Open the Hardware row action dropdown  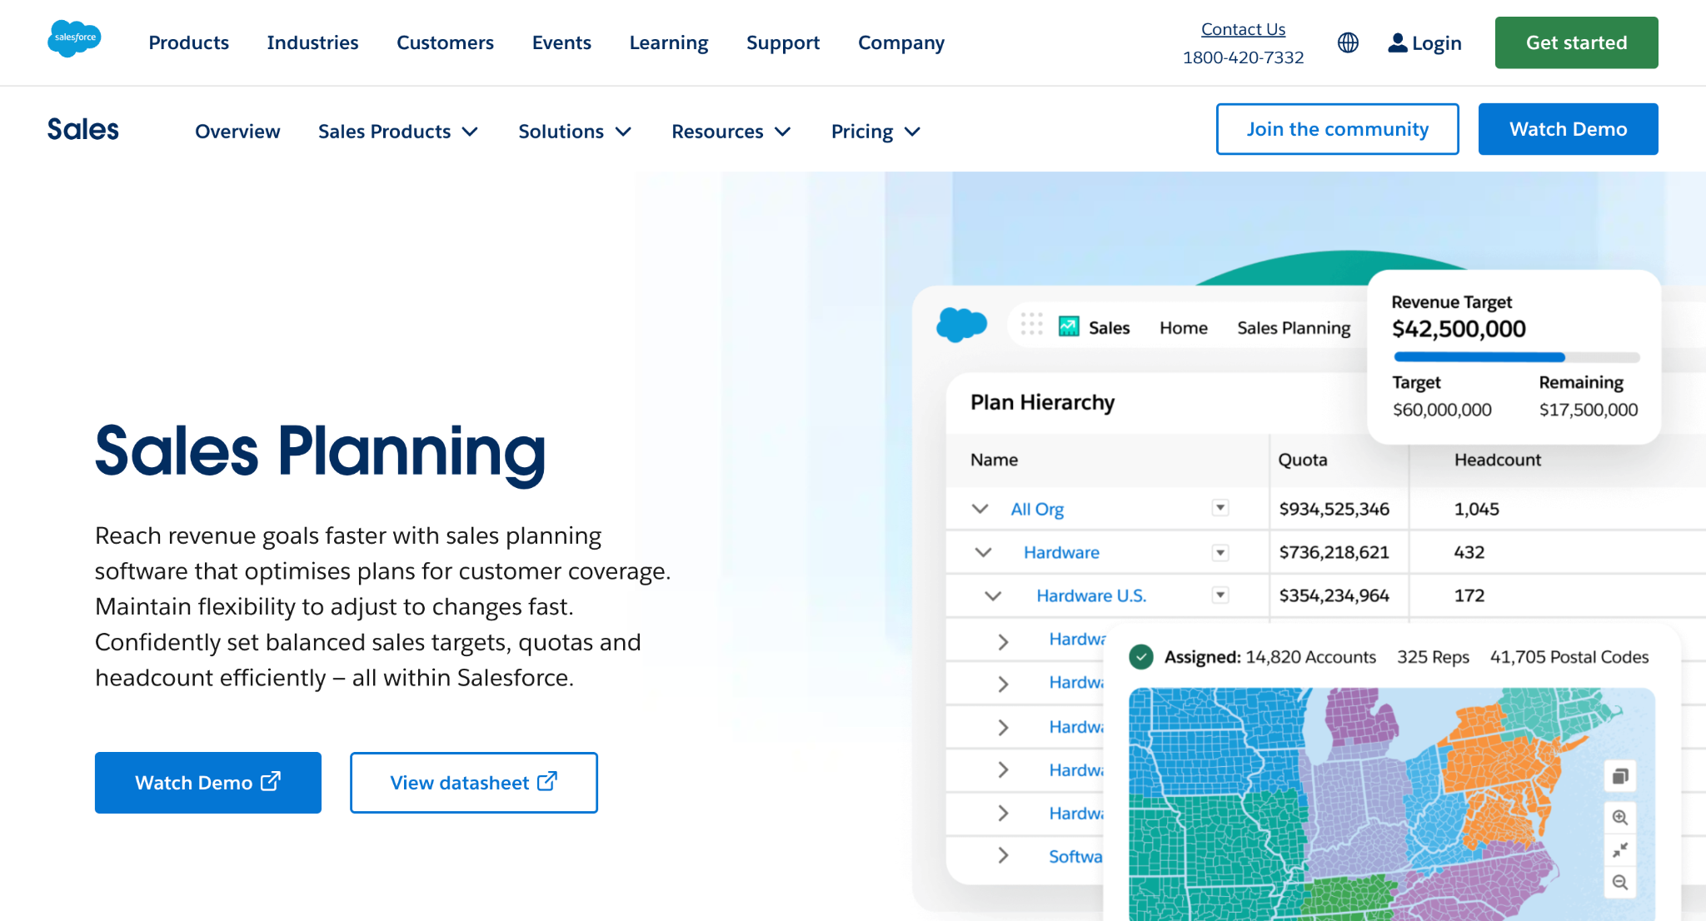(x=1220, y=552)
